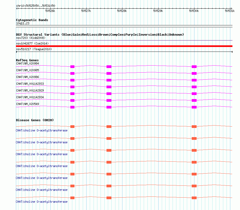Image resolution: width=240 pixels, height=210 pixels.
Task: Click the 50526k ruler label
Action: [x=50, y=11]
